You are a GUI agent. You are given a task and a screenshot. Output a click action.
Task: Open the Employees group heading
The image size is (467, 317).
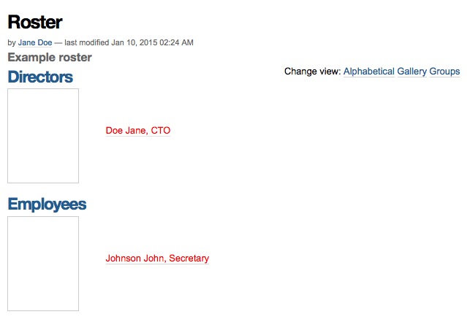coord(47,205)
